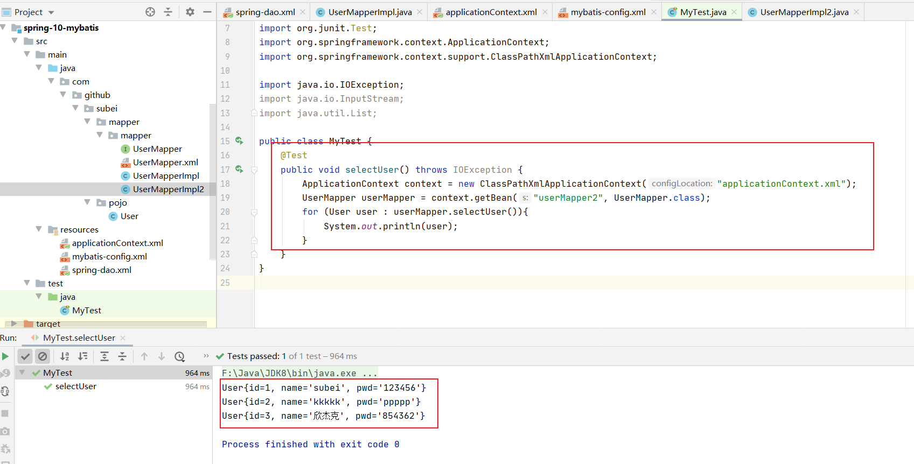
Task: Sort test results by duration
Action: (x=83, y=356)
